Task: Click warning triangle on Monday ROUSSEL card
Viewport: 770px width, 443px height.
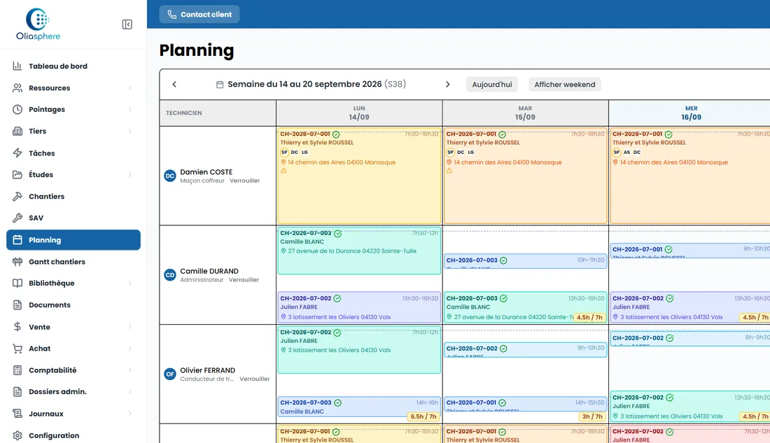Action: click(x=283, y=171)
